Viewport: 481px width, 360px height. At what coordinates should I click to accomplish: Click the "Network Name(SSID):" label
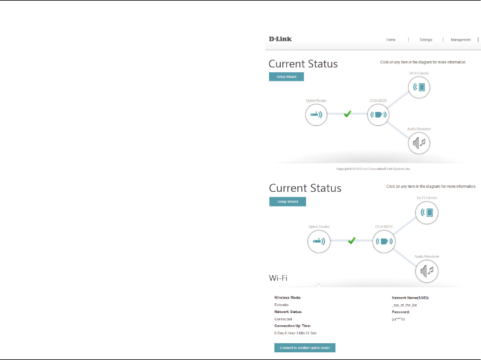point(411,298)
